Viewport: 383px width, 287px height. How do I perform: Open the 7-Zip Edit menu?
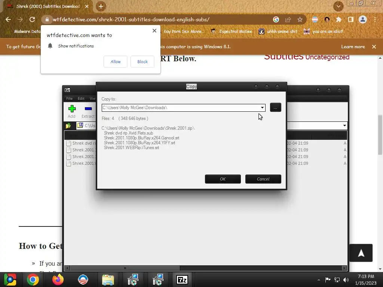click(x=81, y=98)
